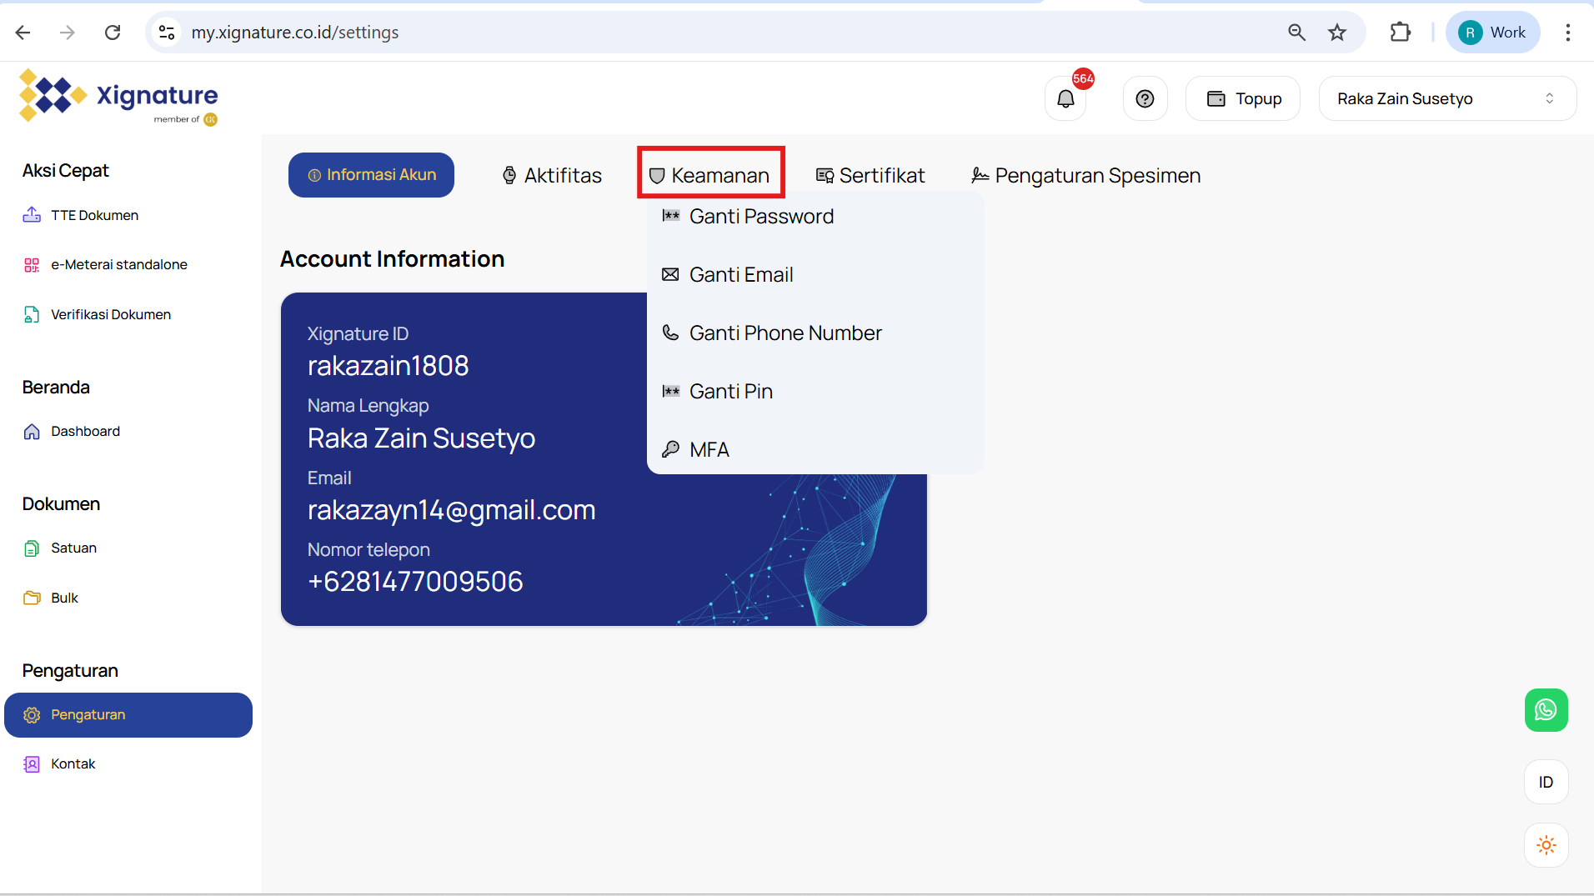Image resolution: width=1594 pixels, height=896 pixels.
Task: Bookmark this page with star icon
Action: click(1337, 33)
